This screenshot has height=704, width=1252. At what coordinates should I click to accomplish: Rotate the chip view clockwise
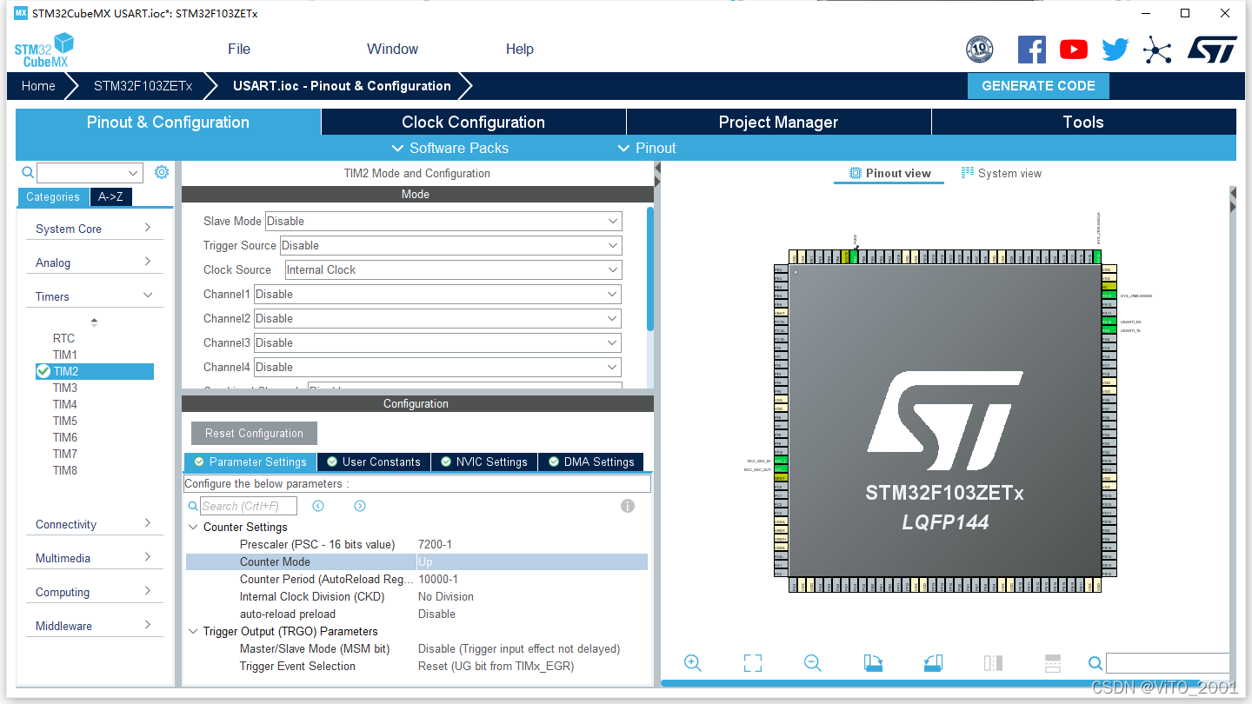coord(873,663)
